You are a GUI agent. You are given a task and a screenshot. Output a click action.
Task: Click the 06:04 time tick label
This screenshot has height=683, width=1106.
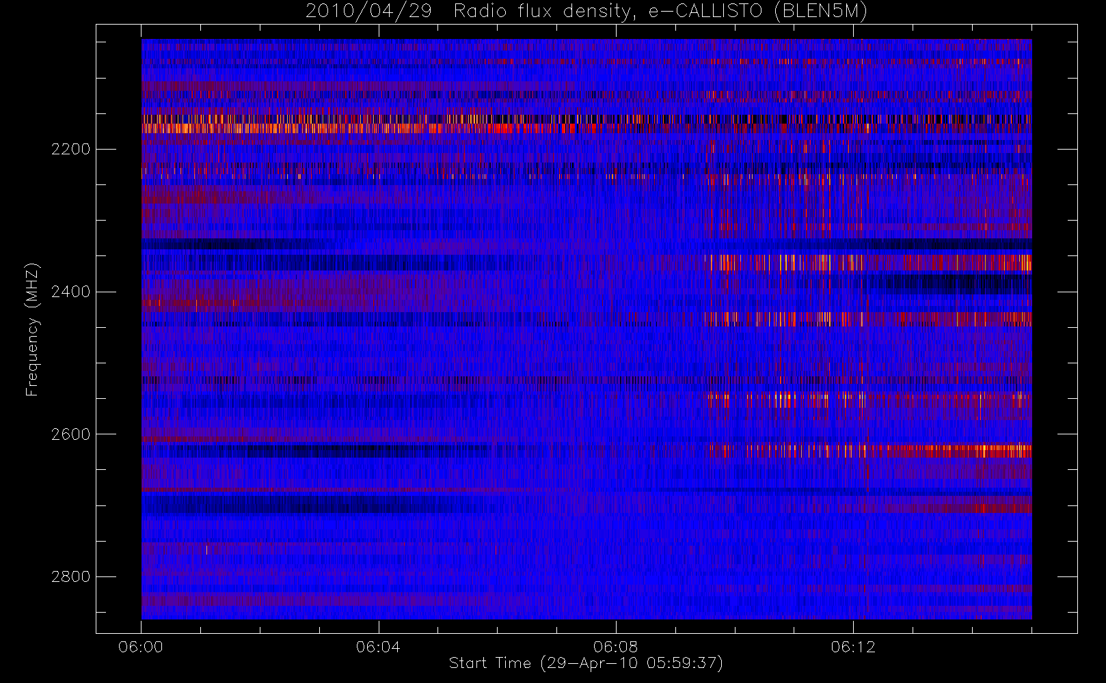point(378,647)
